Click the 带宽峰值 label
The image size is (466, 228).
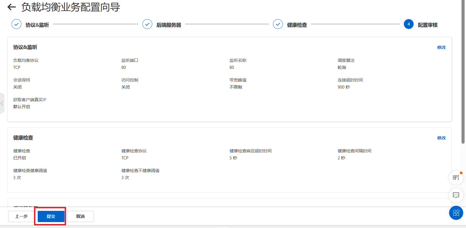click(238, 80)
